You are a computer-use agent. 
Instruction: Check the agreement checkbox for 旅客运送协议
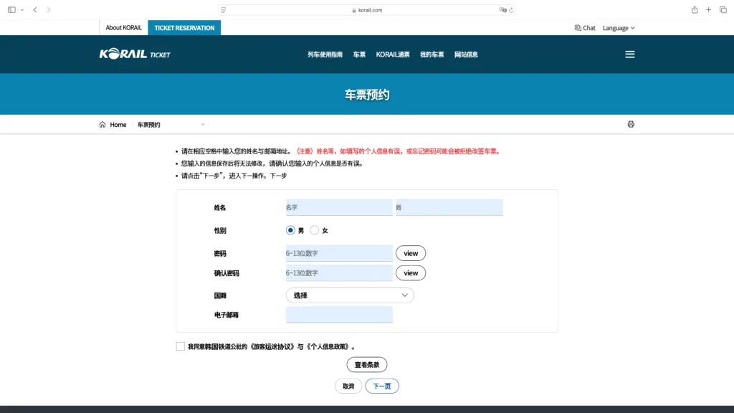180,346
